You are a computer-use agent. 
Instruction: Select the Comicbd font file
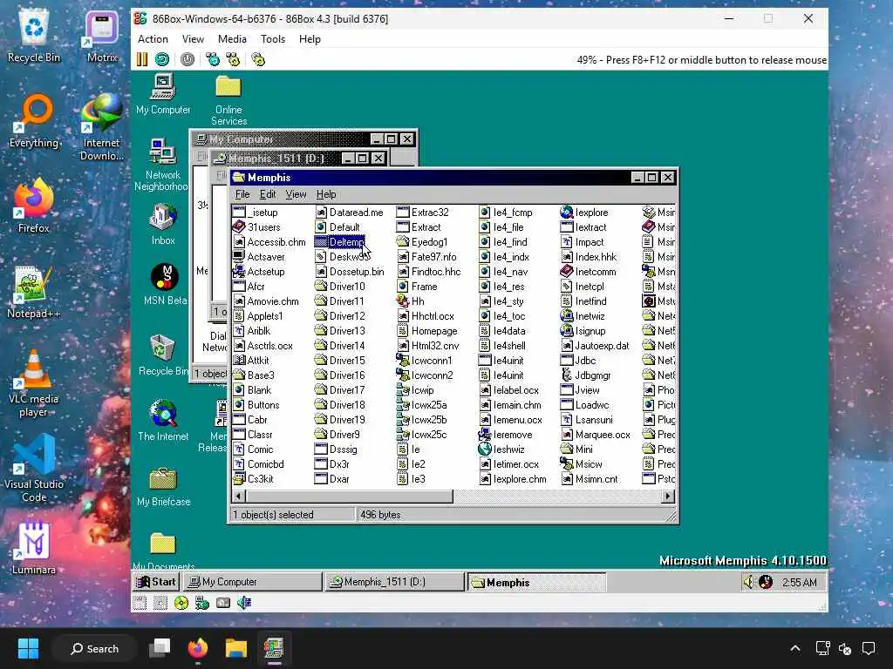pos(258,463)
